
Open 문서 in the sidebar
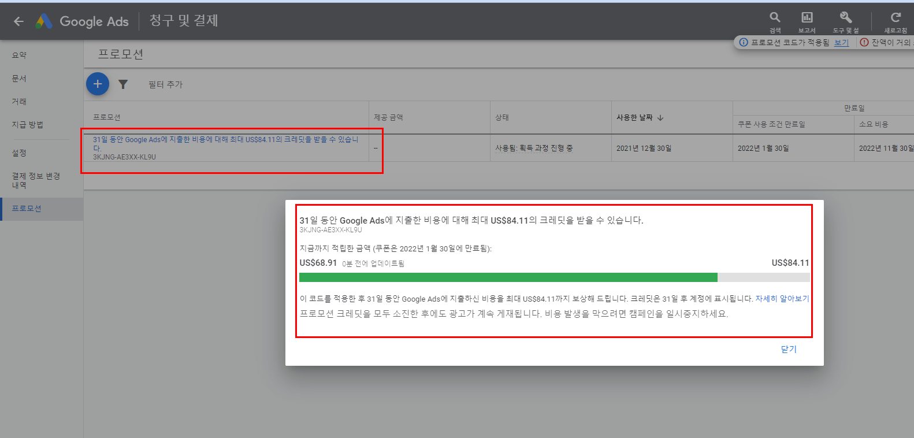tap(19, 78)
